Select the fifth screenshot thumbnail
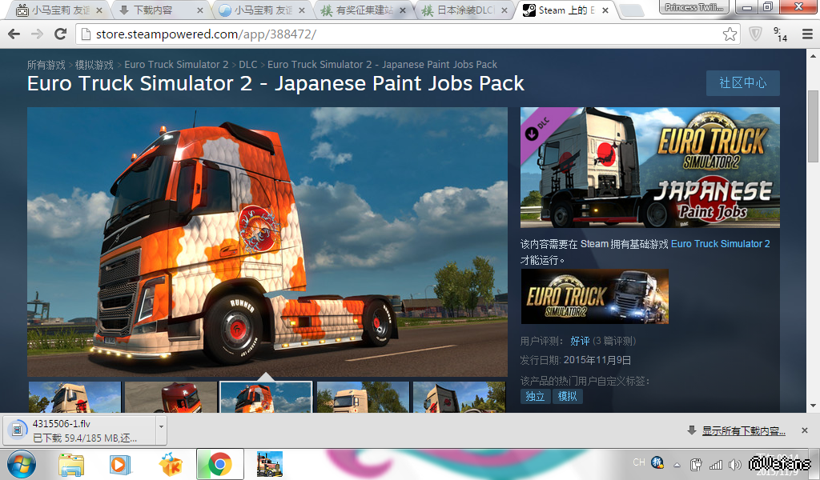Image resolution: width=820 pixels, height=480 pixels. [459, 397]
